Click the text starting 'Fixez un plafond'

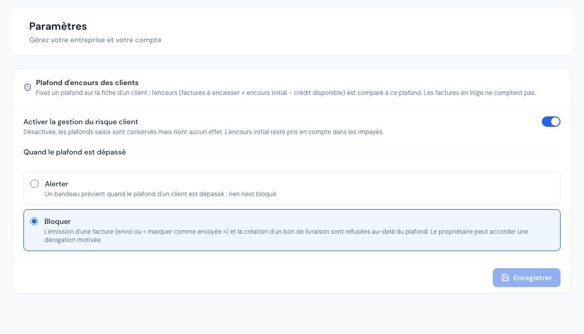pyautogui.click(x=286, y=93)
